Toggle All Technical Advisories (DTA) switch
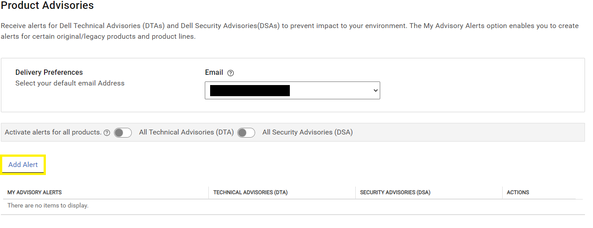 [x=123, y=133]
